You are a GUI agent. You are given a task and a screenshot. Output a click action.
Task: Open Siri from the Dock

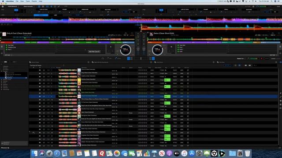coord(42,154)
